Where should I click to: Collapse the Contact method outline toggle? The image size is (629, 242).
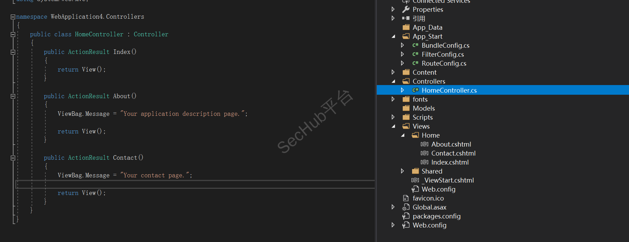pyautogui.click(x=13, y=158)
